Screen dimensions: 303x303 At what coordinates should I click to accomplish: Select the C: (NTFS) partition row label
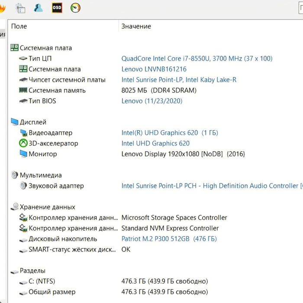[x=42, y=281]
